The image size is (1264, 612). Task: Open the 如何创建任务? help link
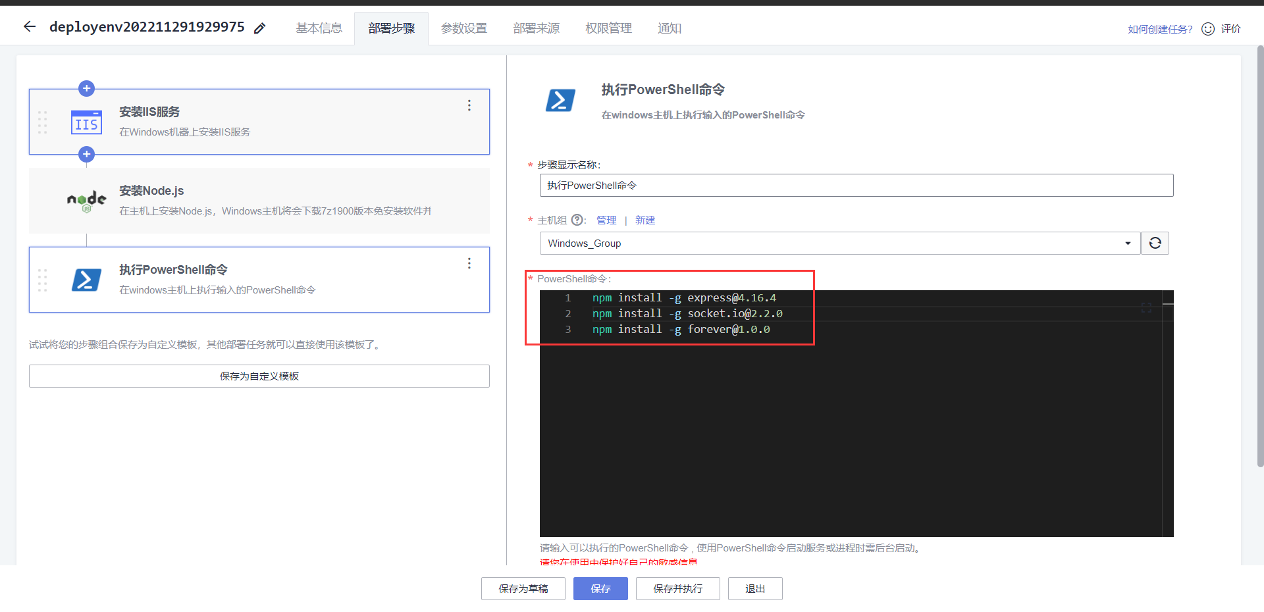point(1160,29)
